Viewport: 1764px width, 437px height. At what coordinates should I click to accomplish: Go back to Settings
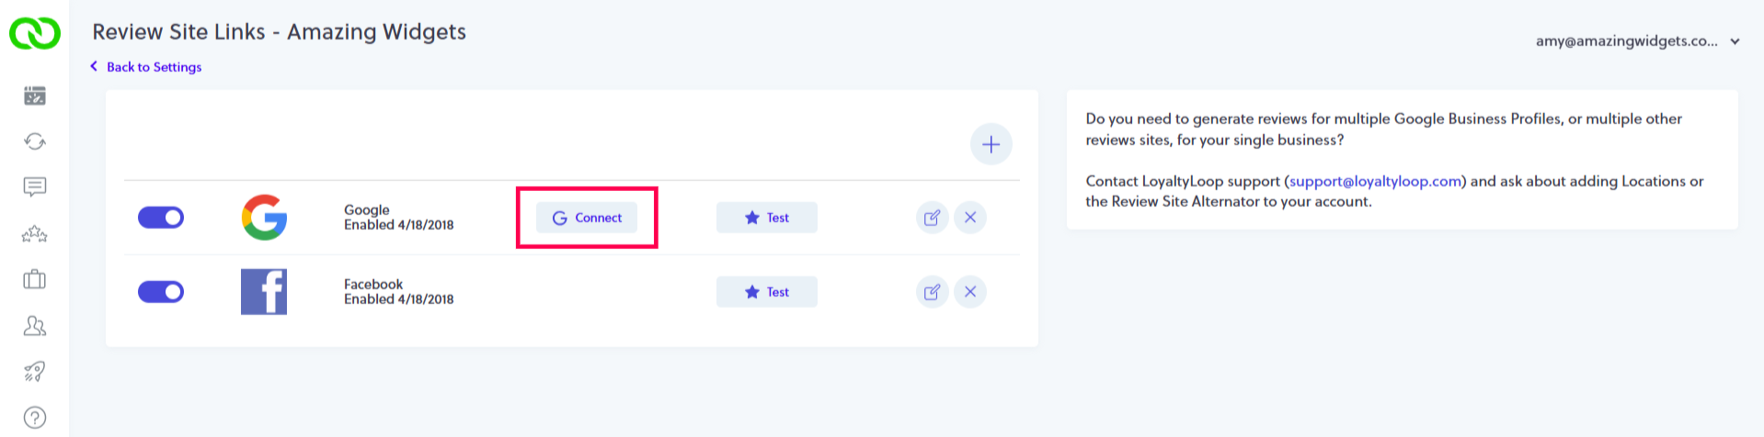[153, 67]
